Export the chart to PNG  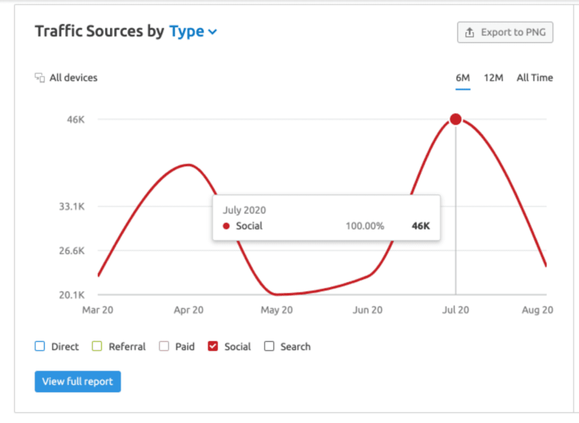[x=505, y=32]
